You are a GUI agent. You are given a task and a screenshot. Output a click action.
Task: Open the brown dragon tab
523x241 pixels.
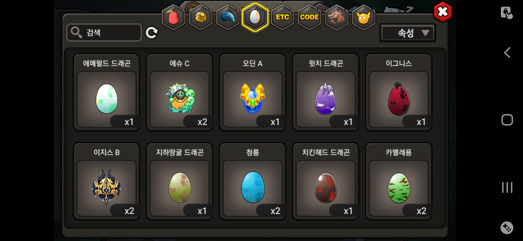click(337, 17)
